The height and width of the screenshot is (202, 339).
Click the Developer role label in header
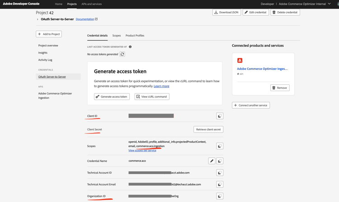[267, 4]
